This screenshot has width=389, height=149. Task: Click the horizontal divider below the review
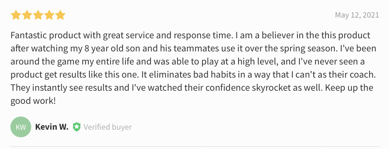click(195, 147)
